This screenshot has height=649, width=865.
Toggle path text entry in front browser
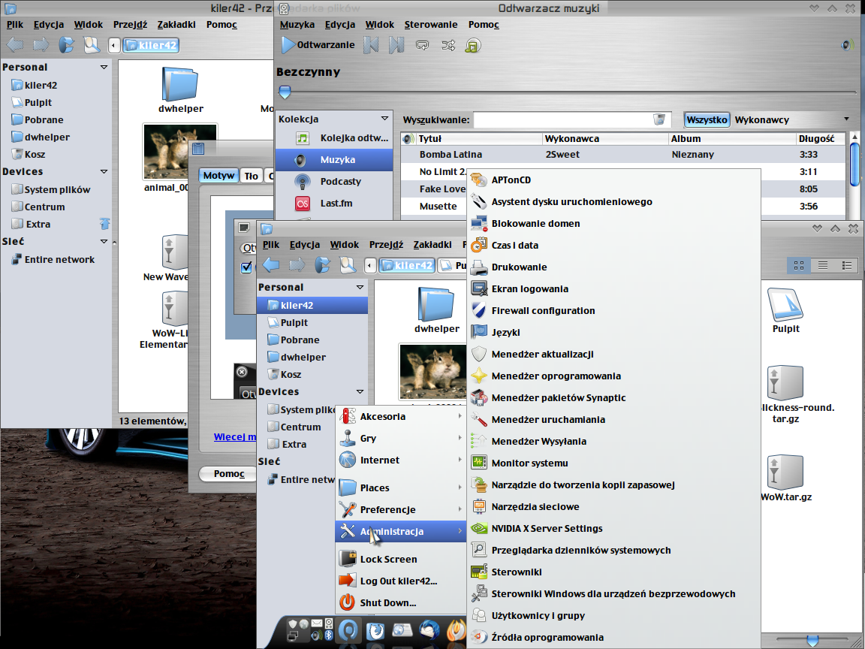370,265
